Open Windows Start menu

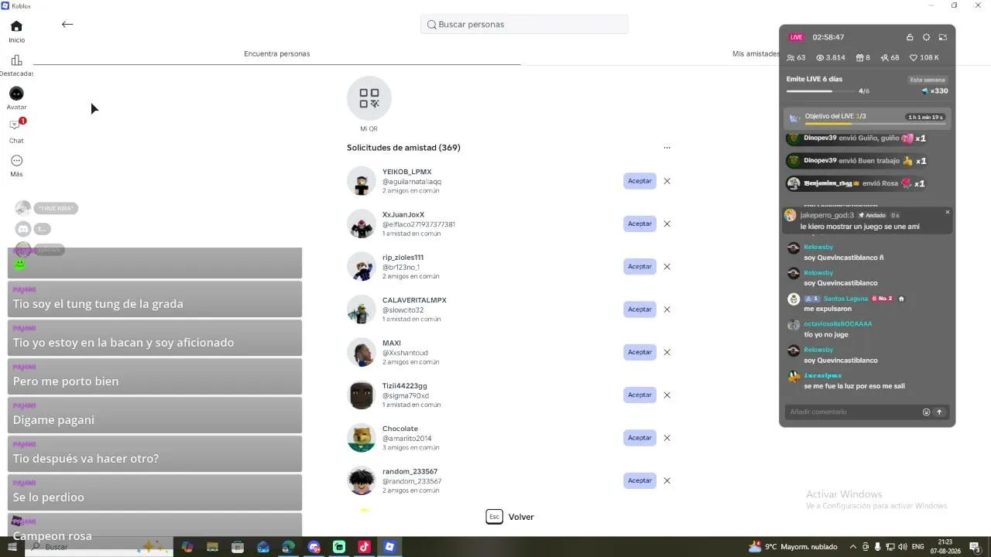tap(12, 547)
